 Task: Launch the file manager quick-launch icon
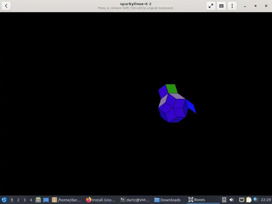pyautogui.click(x=38, y=200)
